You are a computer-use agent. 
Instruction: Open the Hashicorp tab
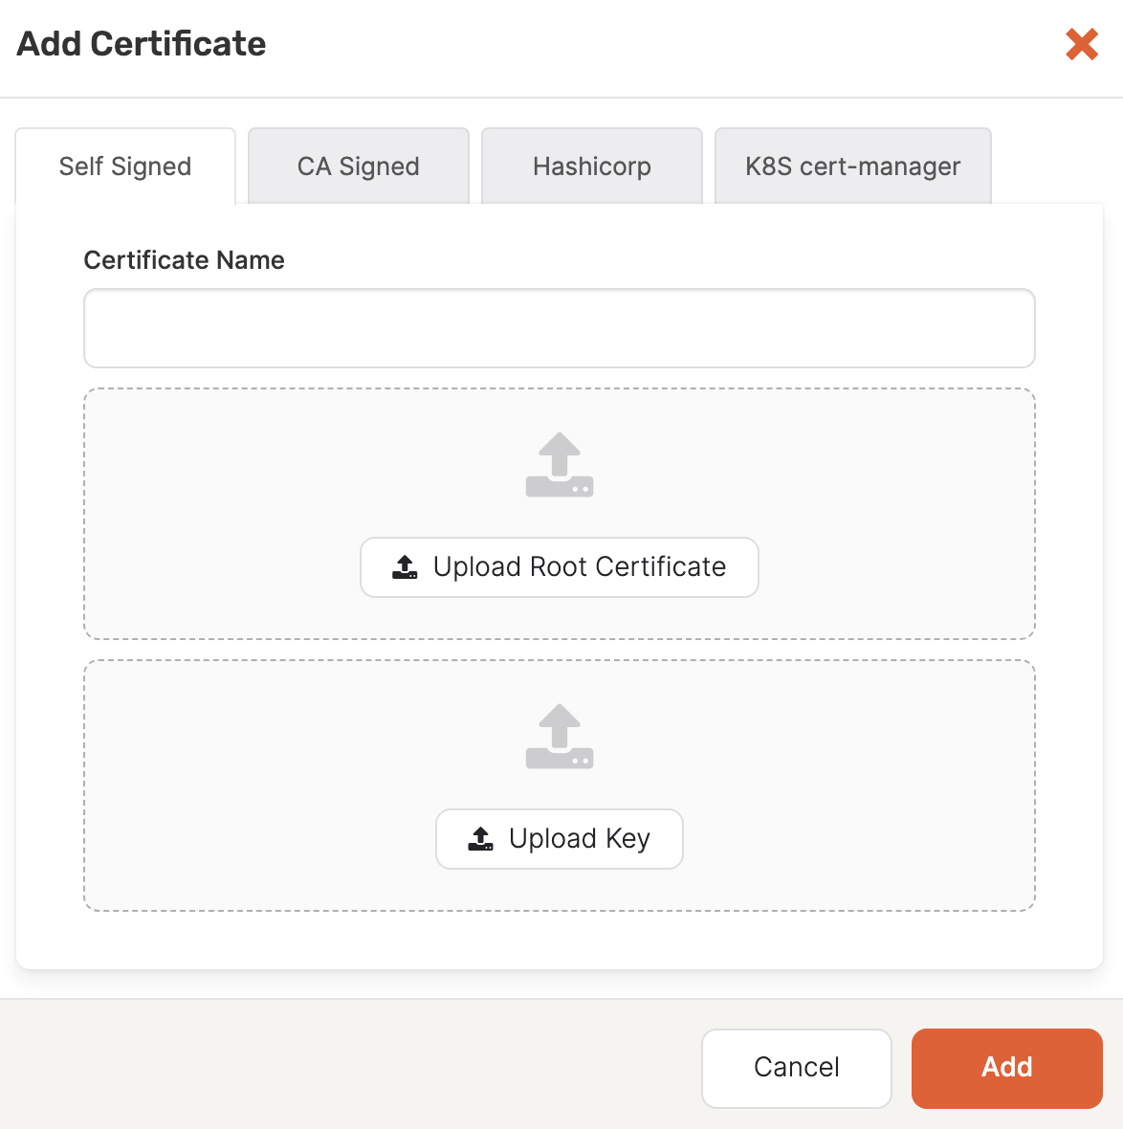[x=591, y=166]
